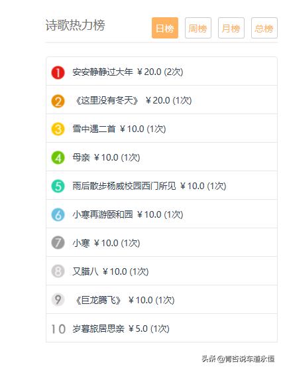This screenshot has height=369, width=281.
Task: Click the gray rank 7 badge
Action: [x=58, y=243]
